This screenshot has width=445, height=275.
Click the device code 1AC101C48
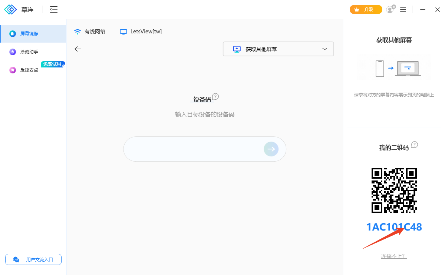(394, 227)
